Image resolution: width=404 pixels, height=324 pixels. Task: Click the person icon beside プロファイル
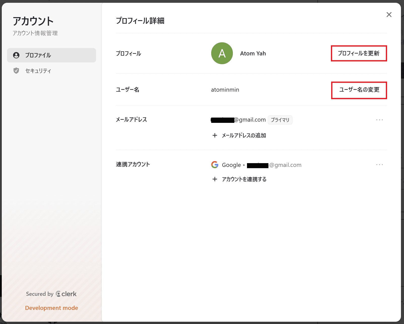tap(17, 55)
